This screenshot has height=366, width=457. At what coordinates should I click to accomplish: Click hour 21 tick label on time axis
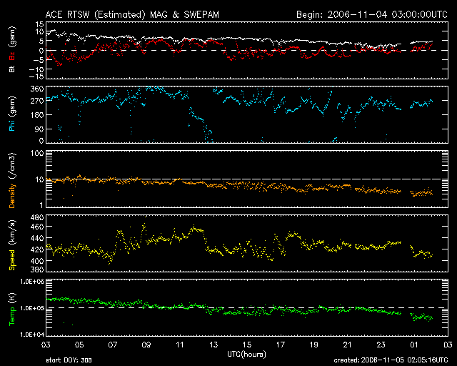coord(347,344)
